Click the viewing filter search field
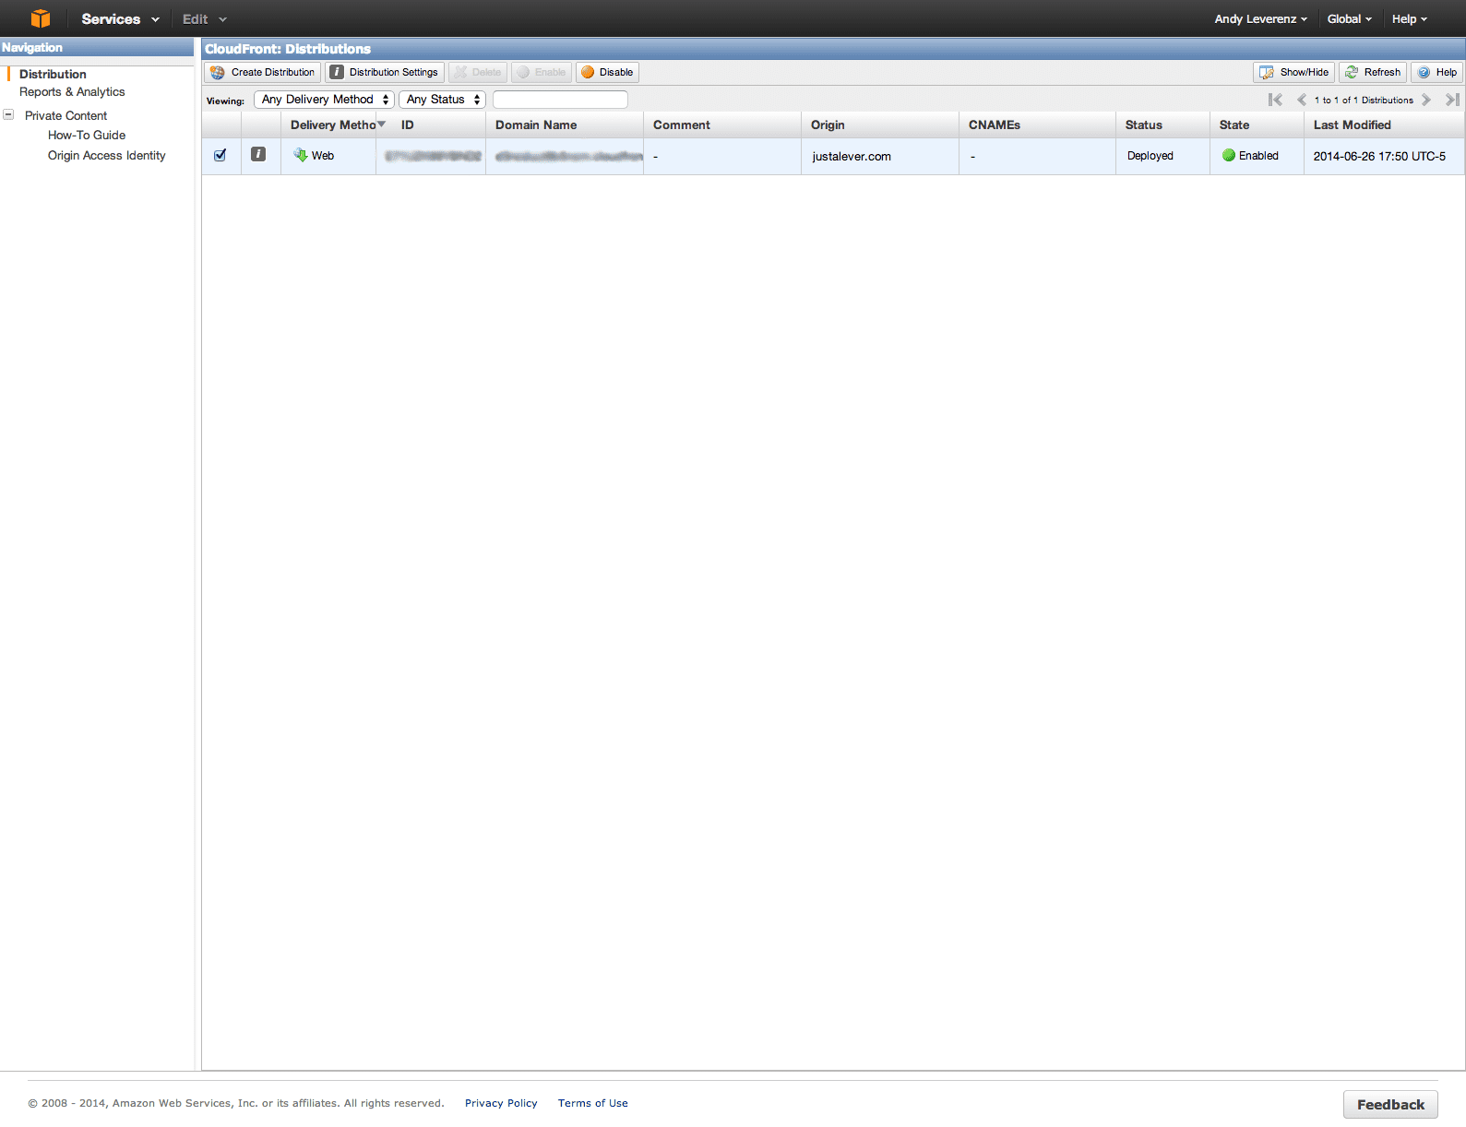 click(560, 100)
